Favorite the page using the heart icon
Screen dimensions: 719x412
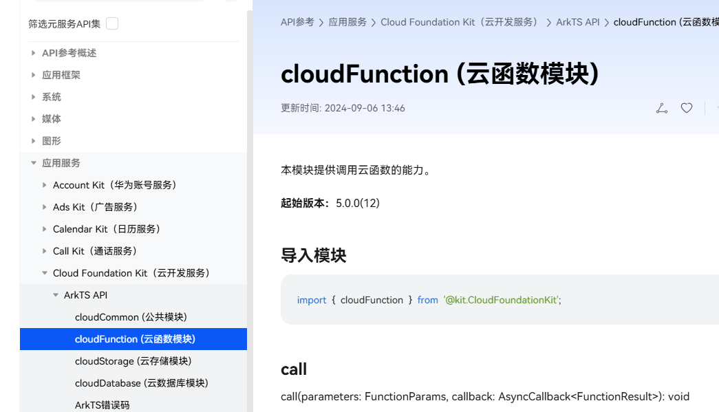(x=686, y=108)
